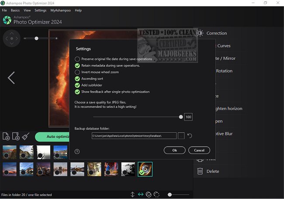Image resolution: width=284 pixels, height=199 pixels.
Task: Open the MyAshampoo menu
Action: point(60,10)
